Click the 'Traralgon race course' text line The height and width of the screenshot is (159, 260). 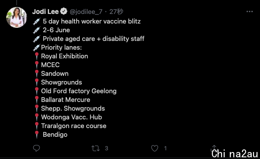[x=74, y=126]
